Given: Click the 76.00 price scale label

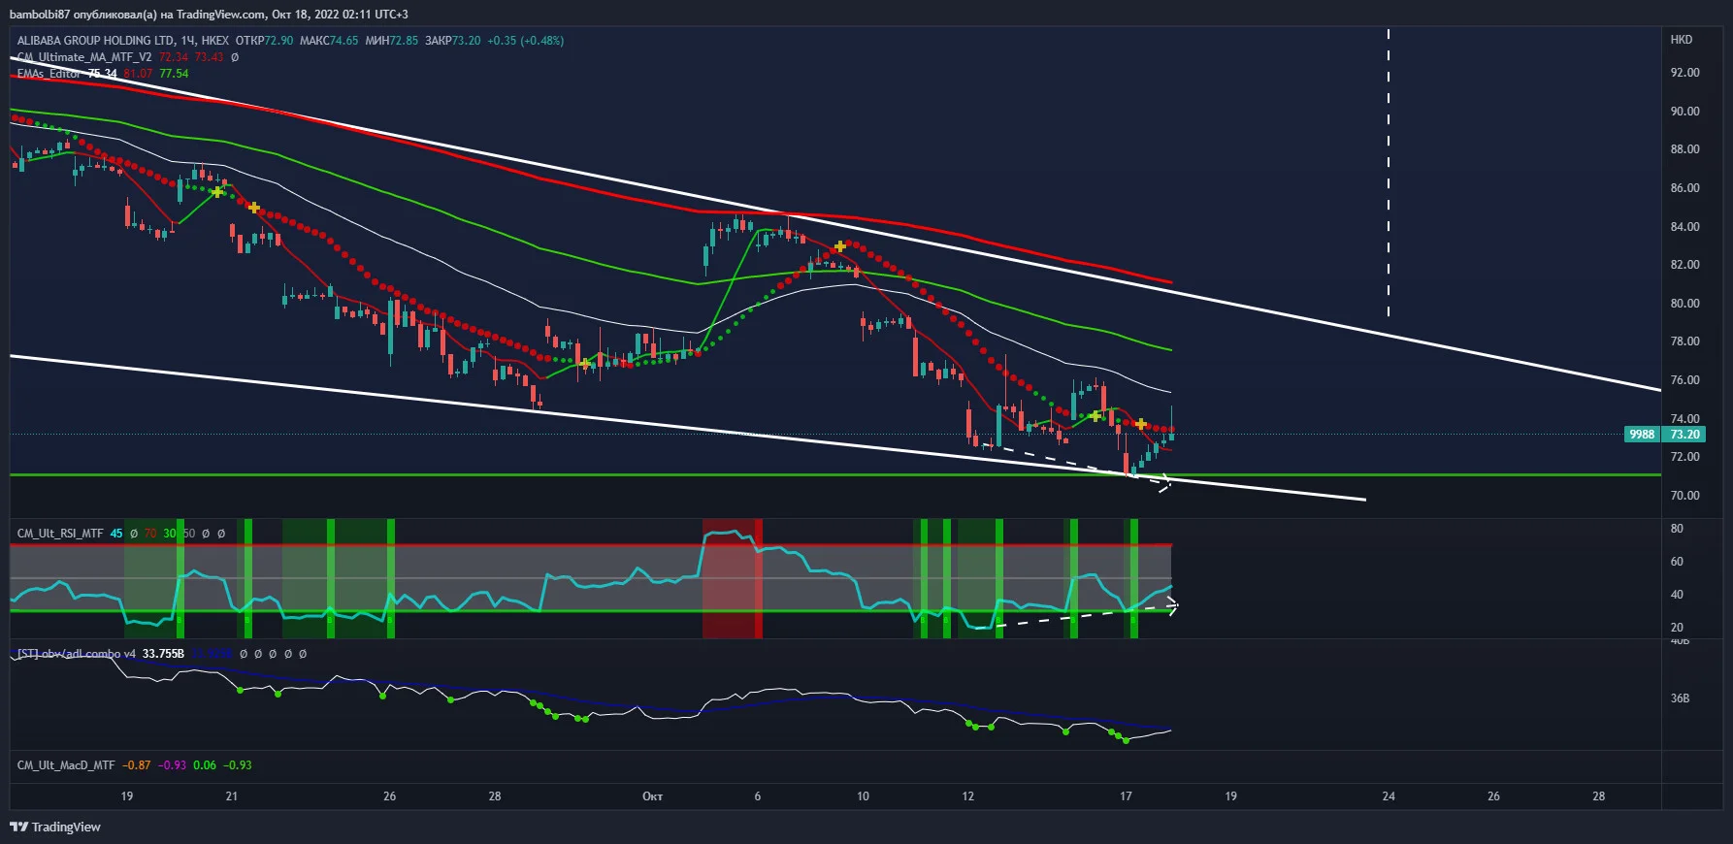Looking at the screenshot, I should pyautogui.click(x=1684, y=380).
